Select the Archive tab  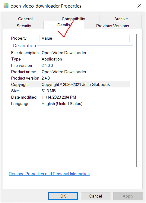pos(121,19)
